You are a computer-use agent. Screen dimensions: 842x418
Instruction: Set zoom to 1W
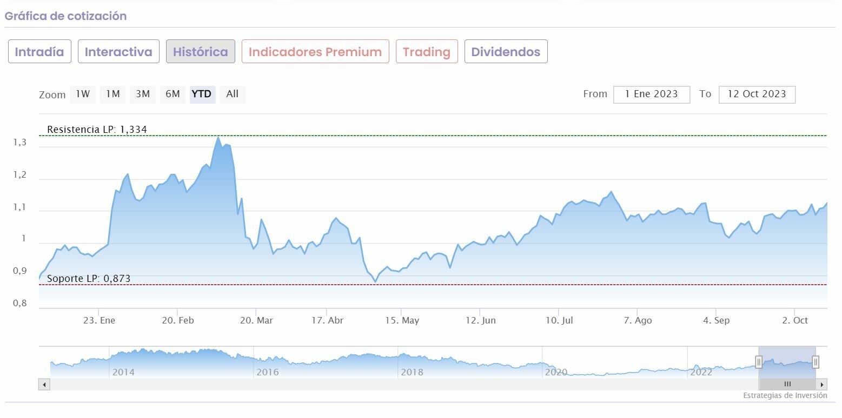pyautogui.click(x=83, y=94)
